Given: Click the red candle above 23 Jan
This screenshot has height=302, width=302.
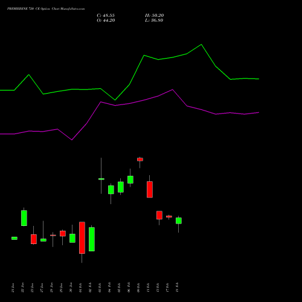Looking at the screenshot, I should (34, 239).
